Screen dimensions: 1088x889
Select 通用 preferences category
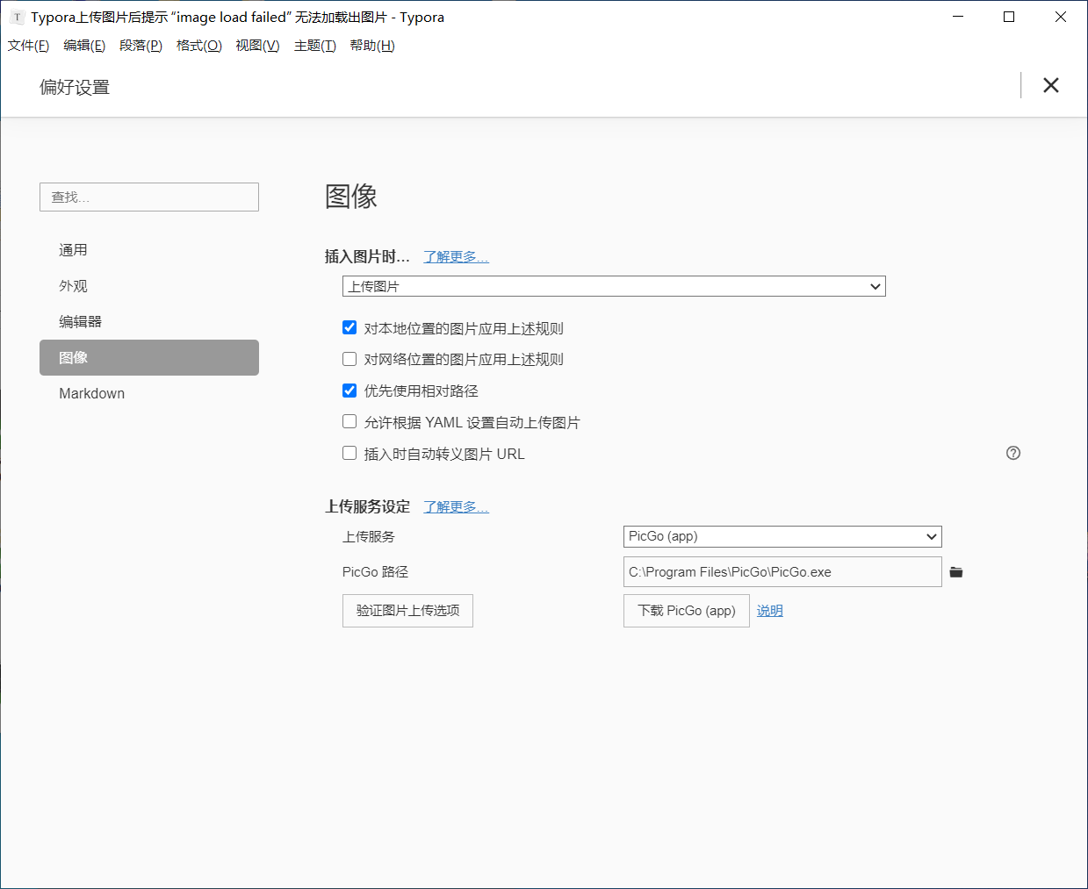(149, 250)
